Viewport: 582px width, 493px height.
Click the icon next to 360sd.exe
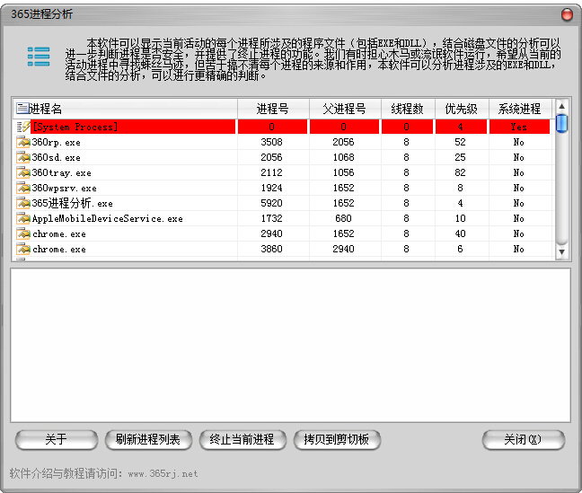pos(23,157)
